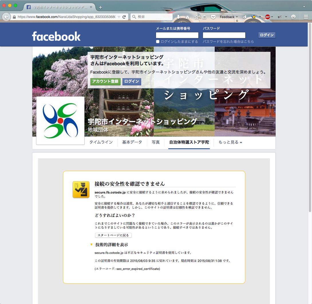Click the page name 宇陀市インターネットショッピング on the cover photo
Screen dimensions: 312x304
[142, 121]
